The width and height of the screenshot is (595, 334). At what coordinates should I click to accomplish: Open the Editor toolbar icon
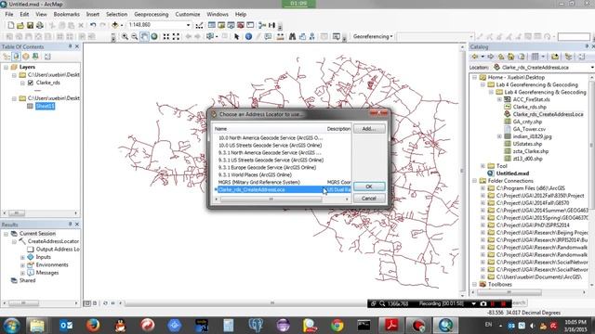[199, 25]
